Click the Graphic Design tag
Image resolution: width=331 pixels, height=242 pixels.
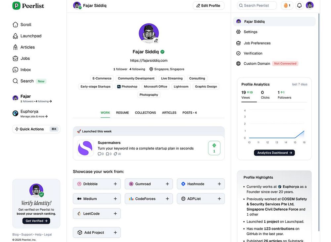click(206, 86)
